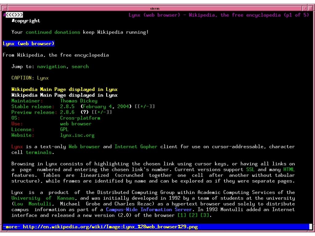
Task: Open the GPL license link
Action: click(64, 129)
